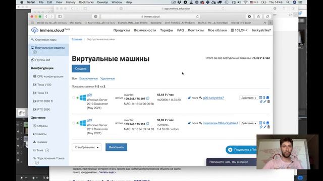Open Ключевые пары in sidebar
Screen dimensions: 323x181
point(44,40)
